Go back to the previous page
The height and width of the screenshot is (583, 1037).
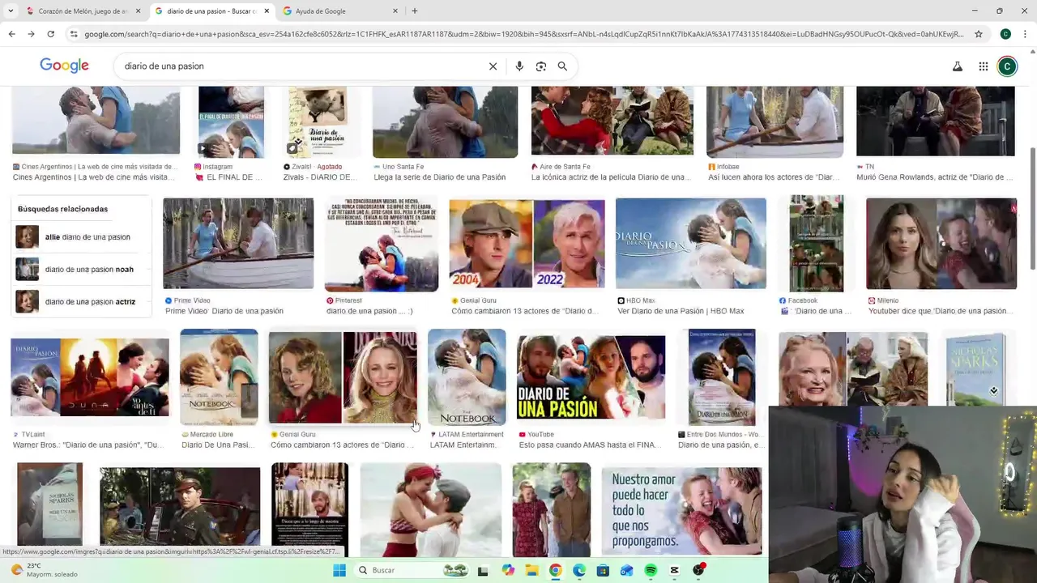11,34
